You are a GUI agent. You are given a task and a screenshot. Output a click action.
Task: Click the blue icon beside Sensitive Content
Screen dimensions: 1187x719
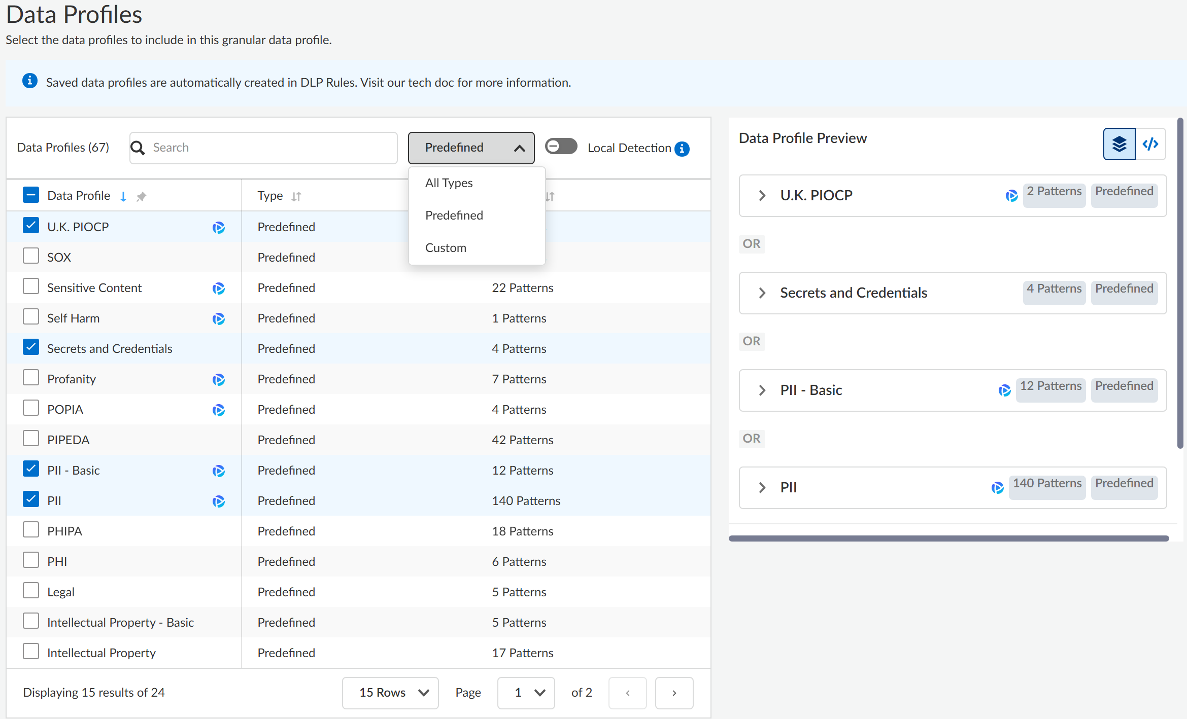coord(219,288)
